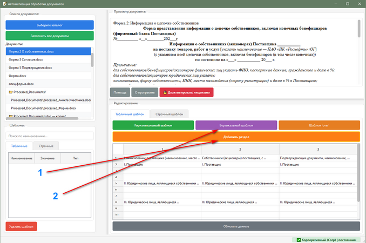The height and width of the screenshot is (243, 366).
Task: Click the application icon in the title bar
Action: pos(4,4)
